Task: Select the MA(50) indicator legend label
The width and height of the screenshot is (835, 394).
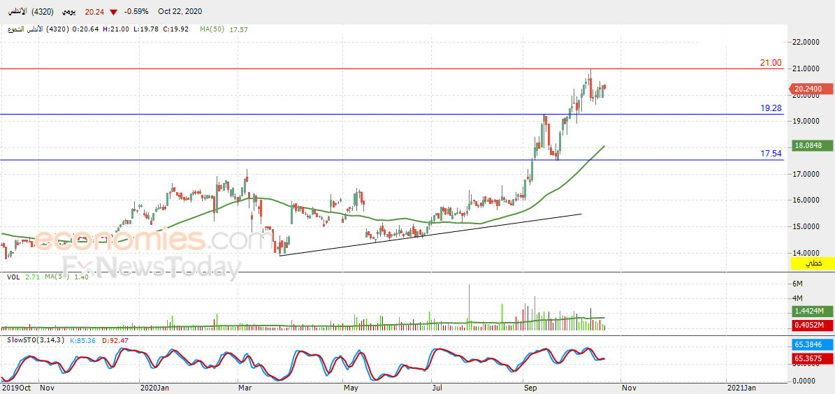Action: click(212, 29)
